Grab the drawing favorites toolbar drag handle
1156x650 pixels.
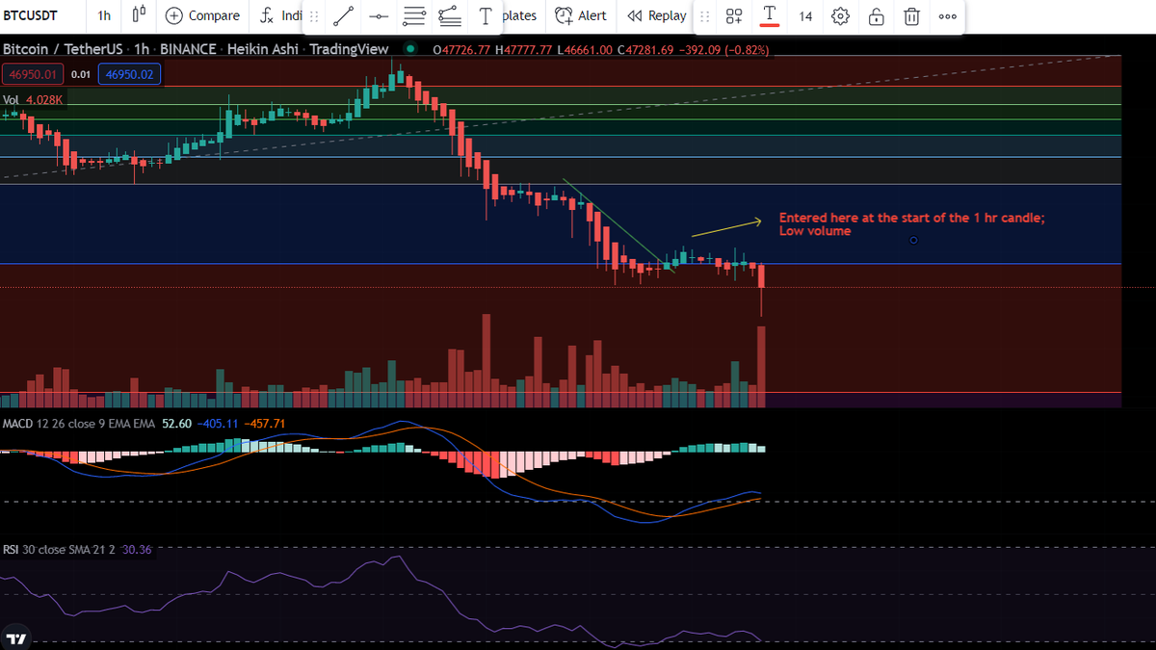(x=314, y=16)
